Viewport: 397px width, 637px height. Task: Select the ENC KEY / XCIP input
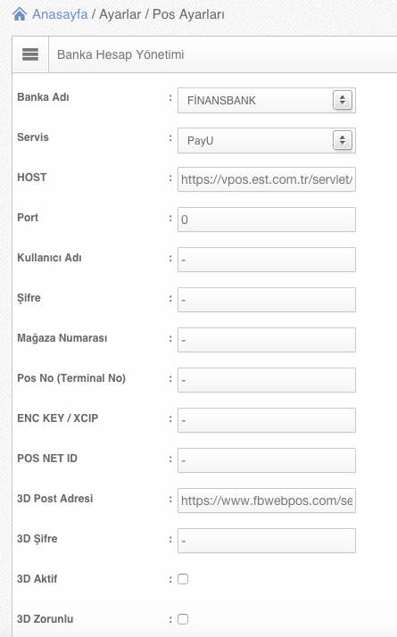(x=267, y=420)
